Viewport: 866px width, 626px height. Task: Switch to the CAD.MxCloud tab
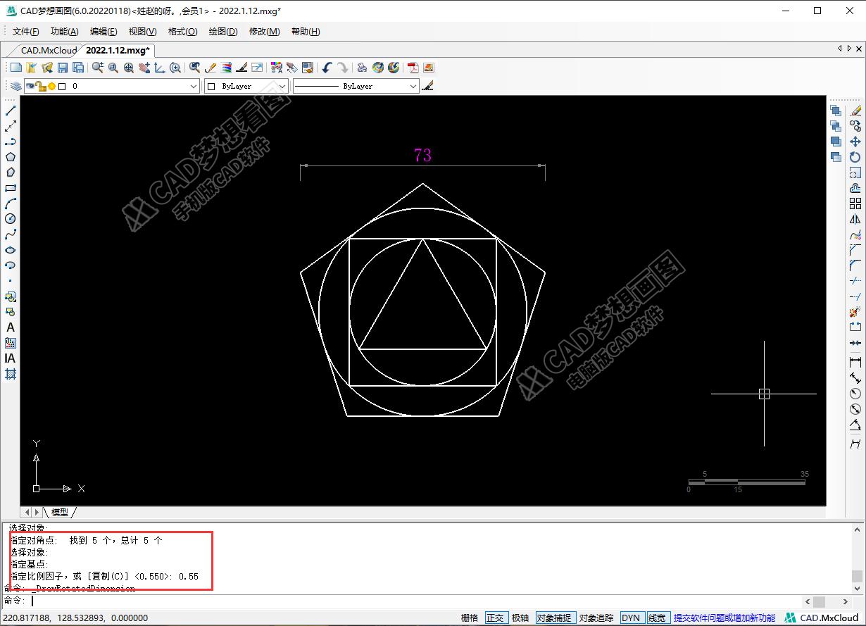47,50
